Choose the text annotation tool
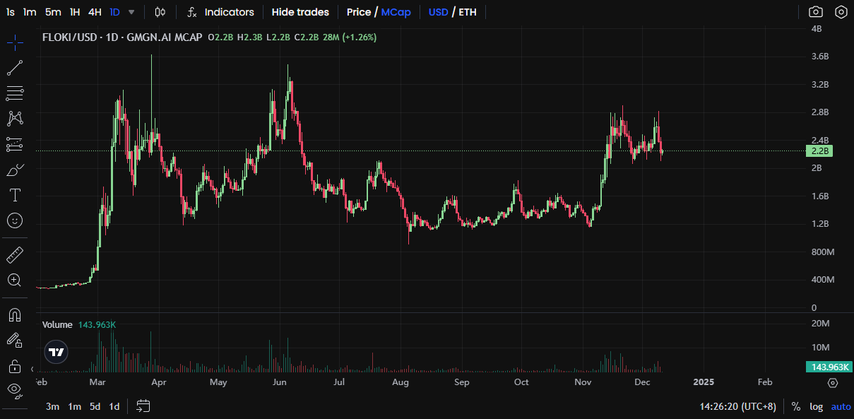 (15, 195)
